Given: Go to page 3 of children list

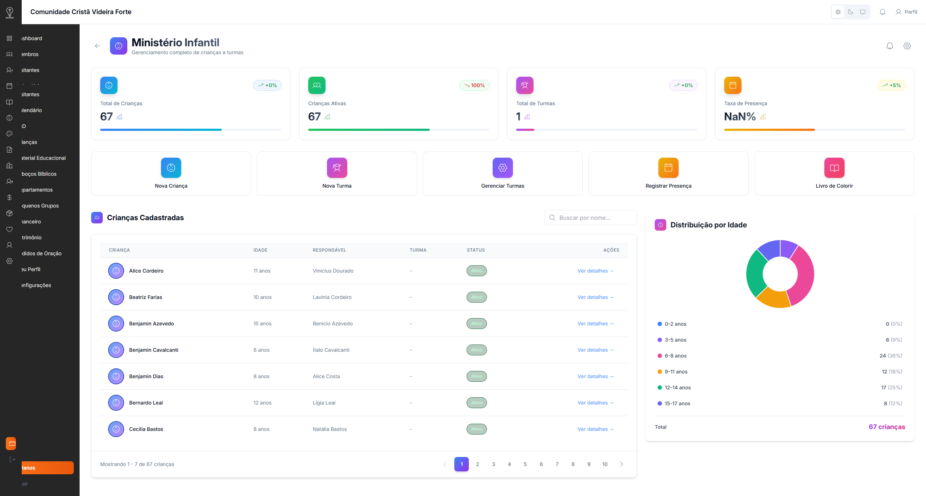Looking at the screenshot, I should 493,464.
